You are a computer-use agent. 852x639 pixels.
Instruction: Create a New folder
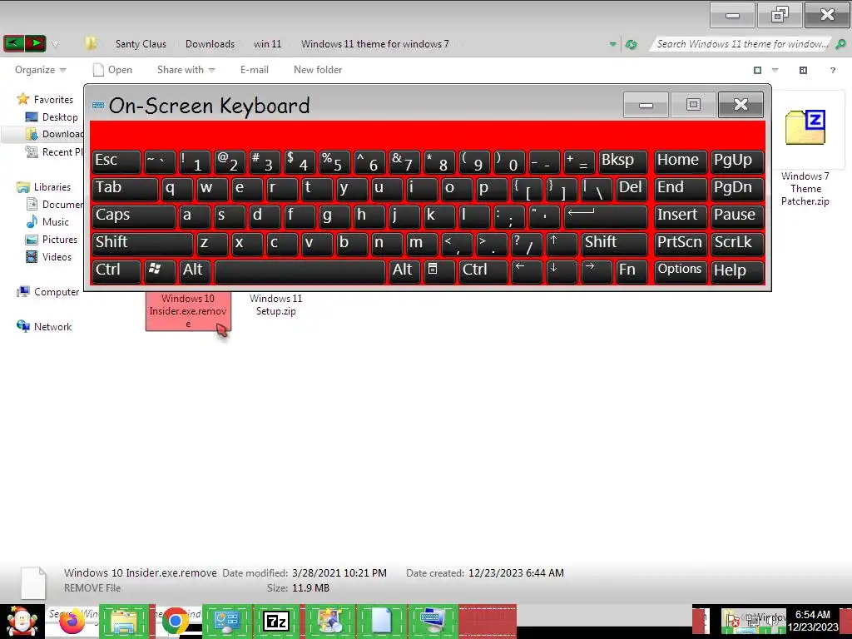point(318,70)
